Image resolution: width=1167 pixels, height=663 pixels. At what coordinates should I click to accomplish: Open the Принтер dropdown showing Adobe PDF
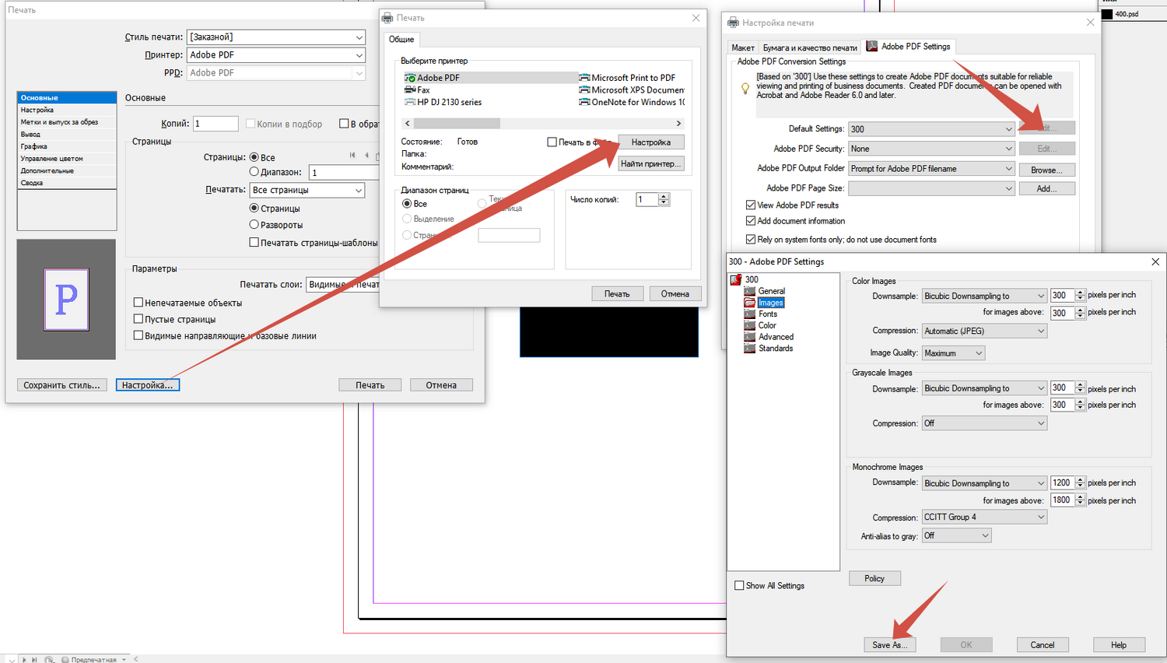click(276, 55)
